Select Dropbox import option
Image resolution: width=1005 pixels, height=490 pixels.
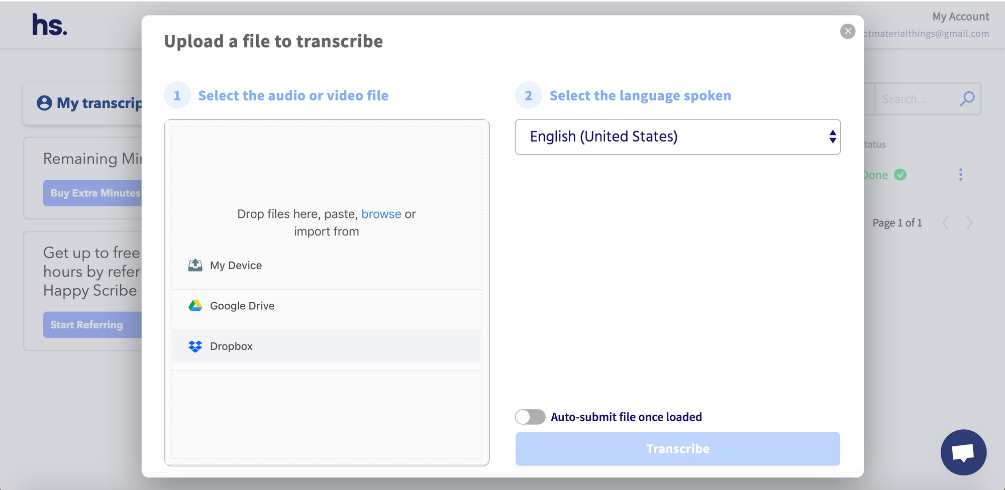click(231, 346)
